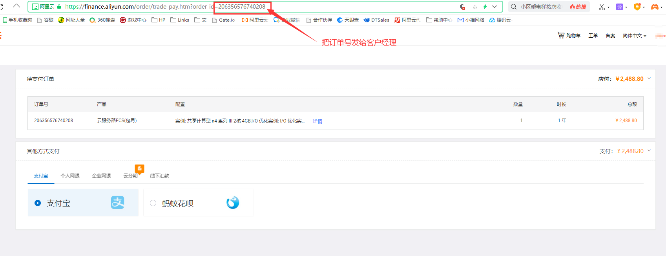Open the game controller icon
This screenshot has width=666, height=256.
tap(655, 7)
